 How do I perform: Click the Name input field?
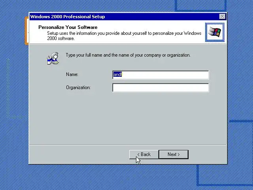[160, 75]
